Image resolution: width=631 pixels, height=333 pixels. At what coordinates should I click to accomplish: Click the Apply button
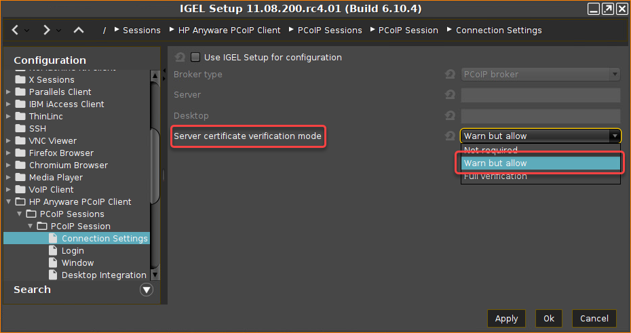pos(506,319)
